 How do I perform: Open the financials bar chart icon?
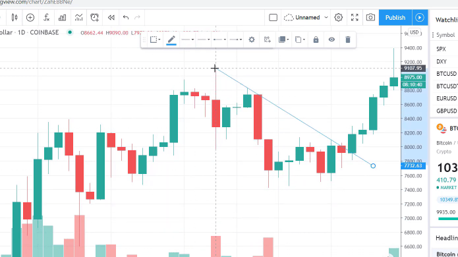click(62, 18)
